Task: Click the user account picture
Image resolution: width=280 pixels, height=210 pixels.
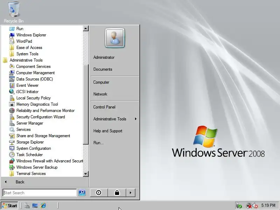Action: (115, 38)
